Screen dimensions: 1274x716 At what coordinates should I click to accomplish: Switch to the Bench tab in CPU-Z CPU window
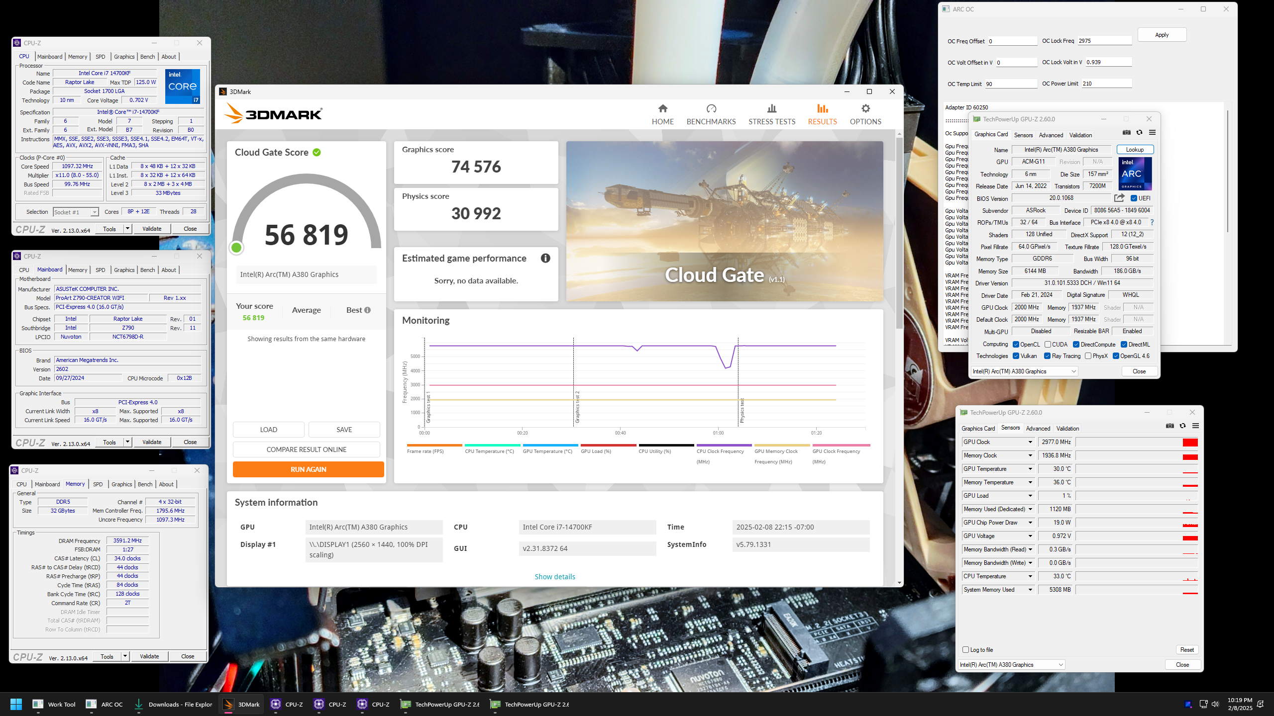147,57
